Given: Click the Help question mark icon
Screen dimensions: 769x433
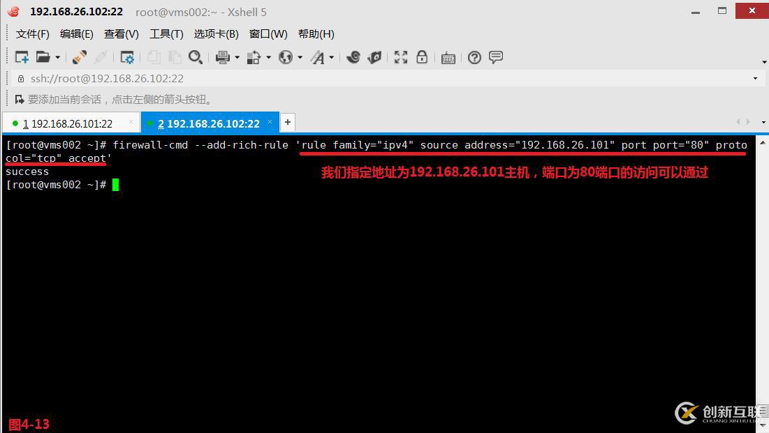Looking at the screenshot, I should (x=474, y=57).
